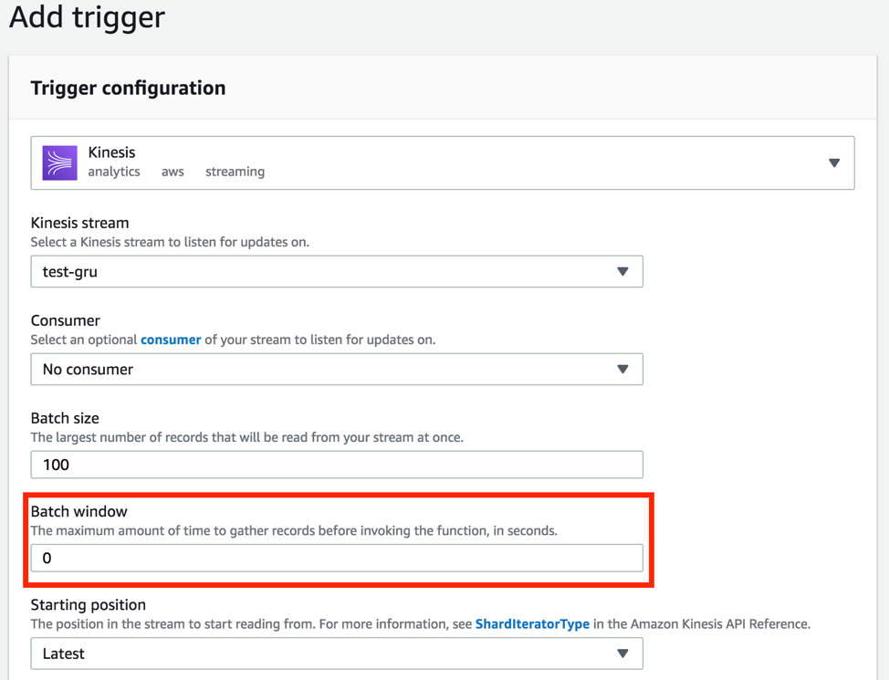Click the Add trigger page heading
This screenshot has height=680, width=889.
pyautogui.click(x=87, y=17)
